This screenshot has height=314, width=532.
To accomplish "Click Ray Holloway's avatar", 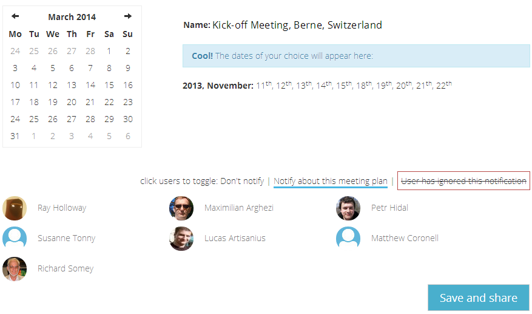I will [x=15, y=208].
